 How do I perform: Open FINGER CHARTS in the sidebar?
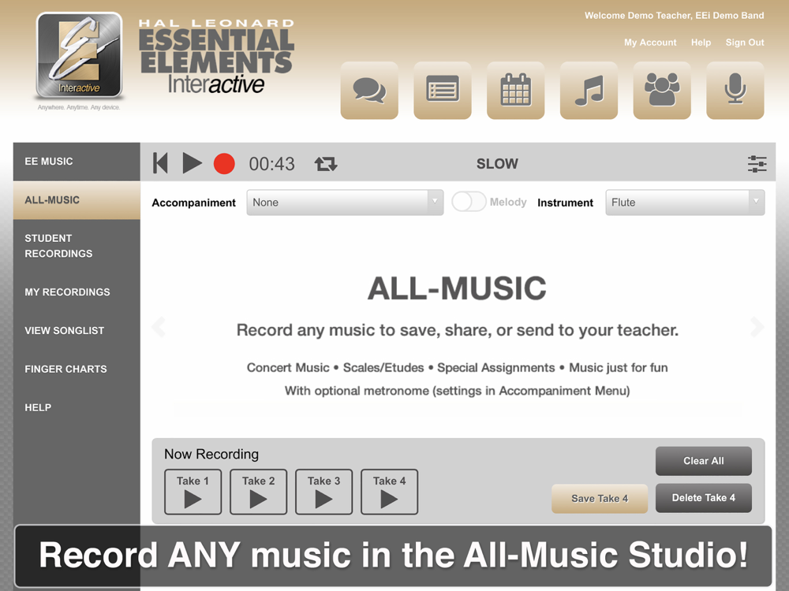click(77, 369)
